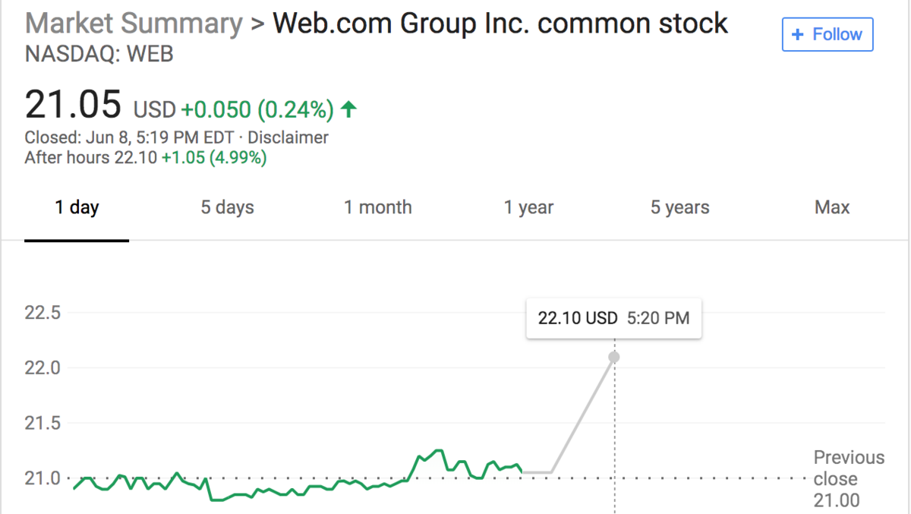Image resolution: width=911 pixels, height=514 pixels.
Task: Click the Previous close 21.00 label
Action: click(848, 478)
